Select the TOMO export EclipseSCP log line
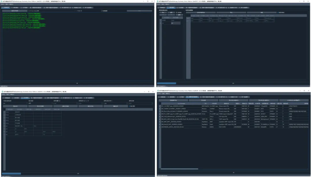 click(24, 19)
